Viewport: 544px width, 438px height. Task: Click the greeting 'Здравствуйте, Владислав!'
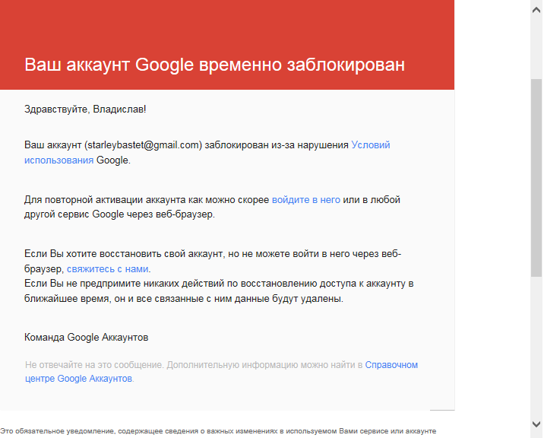click(x=85, y=109)
